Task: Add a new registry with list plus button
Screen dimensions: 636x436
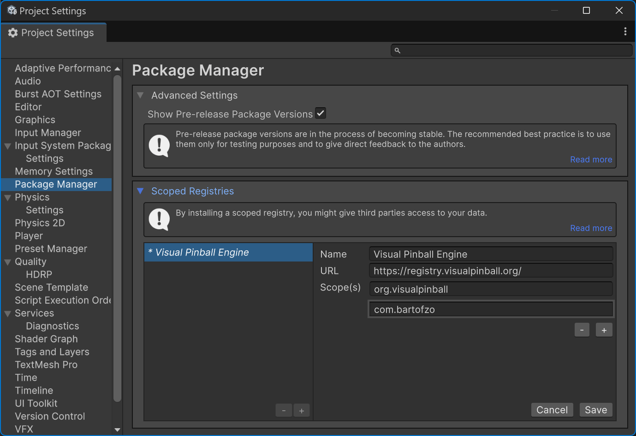Action: point(301,411)
